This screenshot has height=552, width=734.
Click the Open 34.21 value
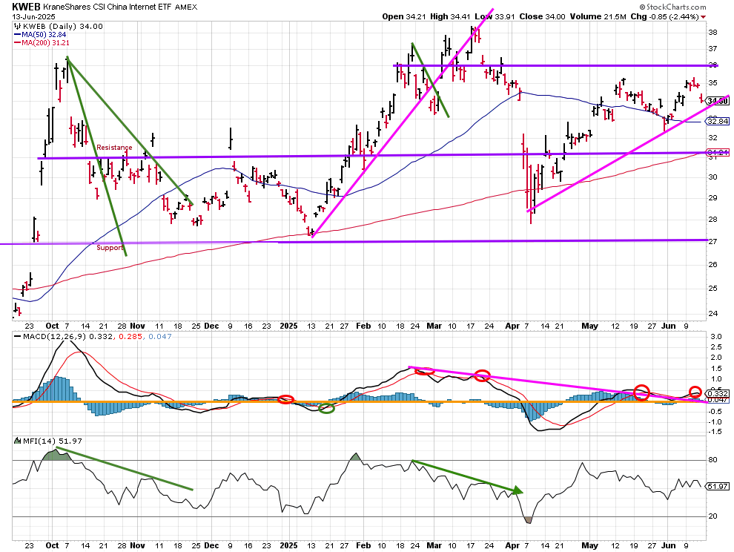tap(405, 16)
